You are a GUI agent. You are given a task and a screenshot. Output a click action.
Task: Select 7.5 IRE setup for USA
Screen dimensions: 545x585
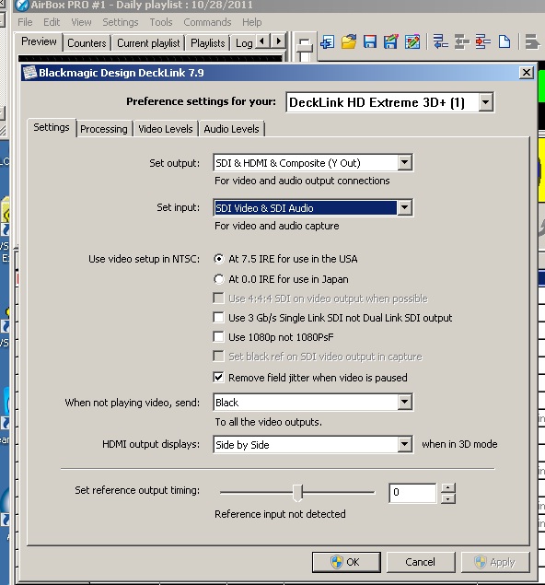click(219, 259)
